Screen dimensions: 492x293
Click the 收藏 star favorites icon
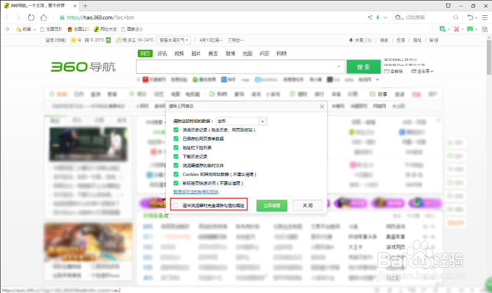click(x=18, y=29)
